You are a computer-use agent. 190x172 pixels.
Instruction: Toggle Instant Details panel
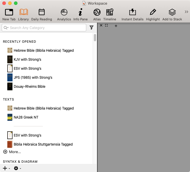(x=132, y=14)
